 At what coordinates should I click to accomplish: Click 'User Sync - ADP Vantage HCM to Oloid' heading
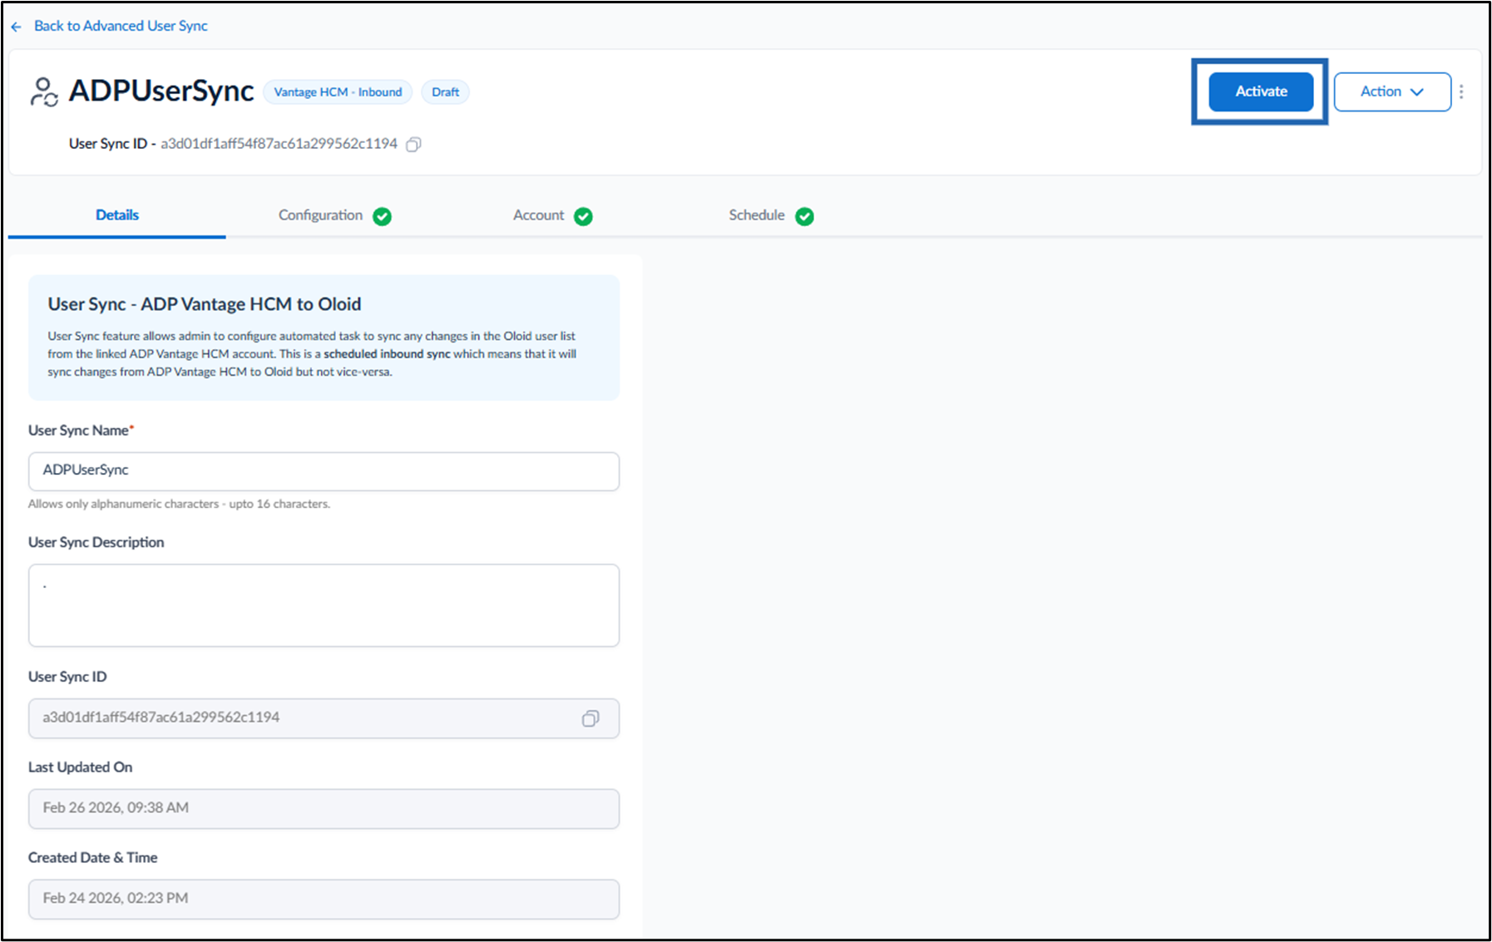click(205, 304)
